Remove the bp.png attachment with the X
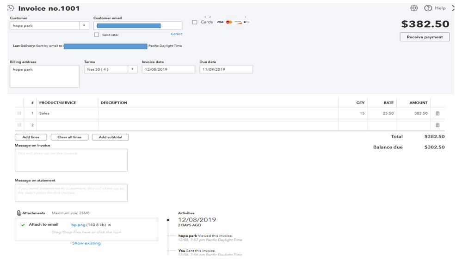 (x=110, y=225)
